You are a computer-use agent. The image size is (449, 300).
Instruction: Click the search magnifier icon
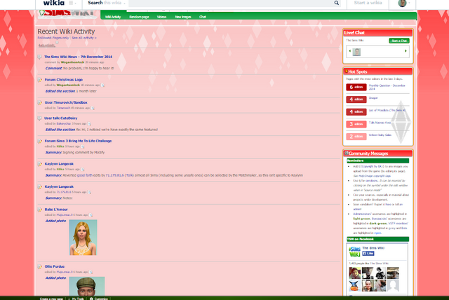(x=337, y=3)
